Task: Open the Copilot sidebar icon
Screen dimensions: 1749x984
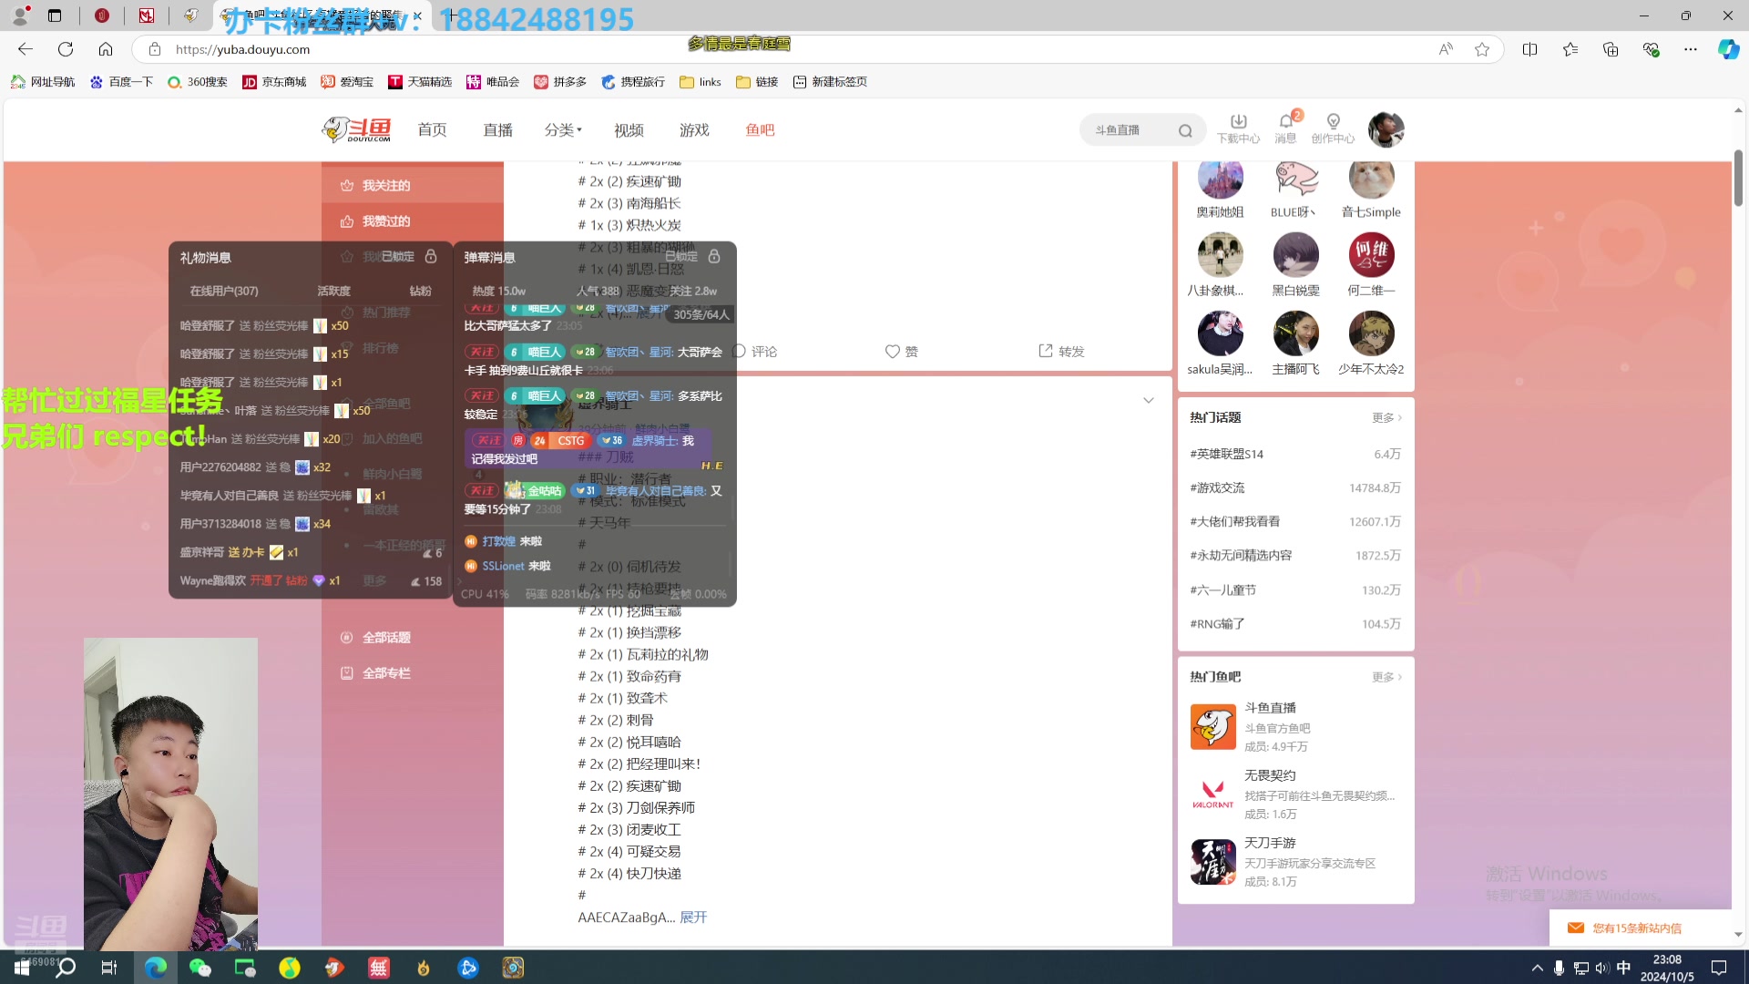Action: (x=1728, y=49)
